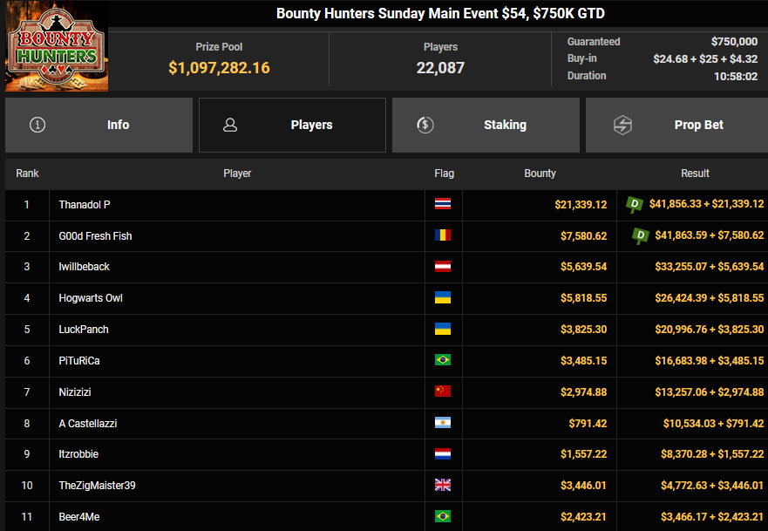Sort by the Bounty column header

(540, 174)
